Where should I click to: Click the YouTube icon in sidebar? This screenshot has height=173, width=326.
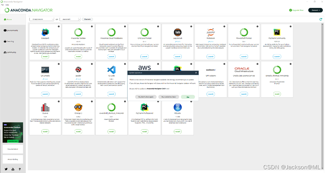tap(13, 169)
